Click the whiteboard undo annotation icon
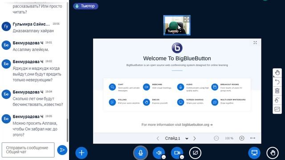Screen dimensions: 285x160 [x=277, y=82]
